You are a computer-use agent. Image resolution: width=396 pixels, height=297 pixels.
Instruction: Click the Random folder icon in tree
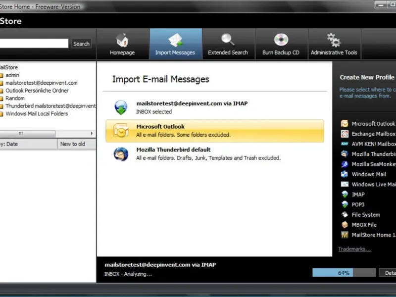pyautogui.click(x=1, y=98)
